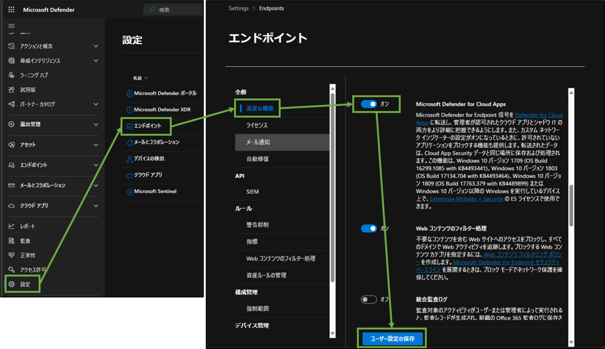
Task: Click the 正常性 heart icon
Action: [x=12, y=255]
